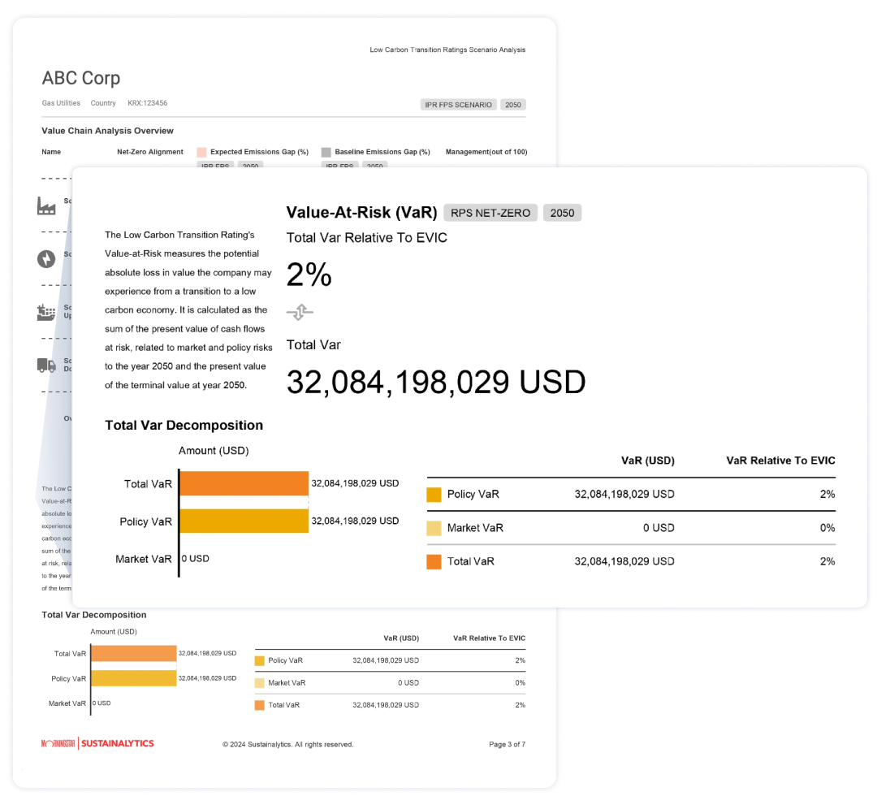The width and height of the screenshot is (877, 796).
Task: Click the cargo ship icon
Action: click(46, 312)
